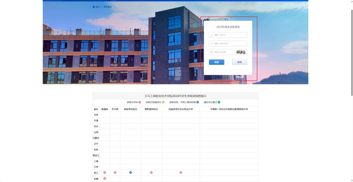Refresh the captcha image
Image resolution: width=353 pixels, height=182 pixels.
click(x=241, y=52)
